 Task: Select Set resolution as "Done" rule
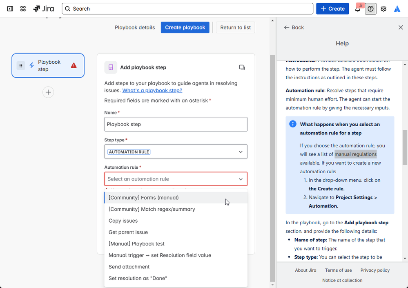[176, 278]
